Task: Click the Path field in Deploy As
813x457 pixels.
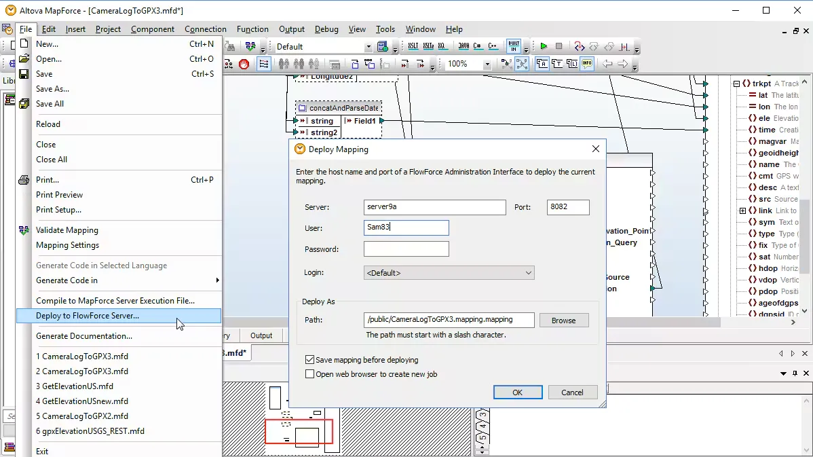Action: pyautogui.click(x=449, y=320)
